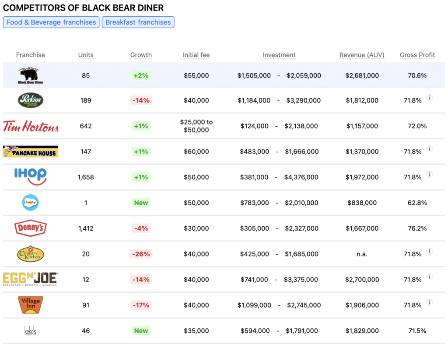Click the info icon in Perkins row

pyautogui.click(x=430, y=98)
